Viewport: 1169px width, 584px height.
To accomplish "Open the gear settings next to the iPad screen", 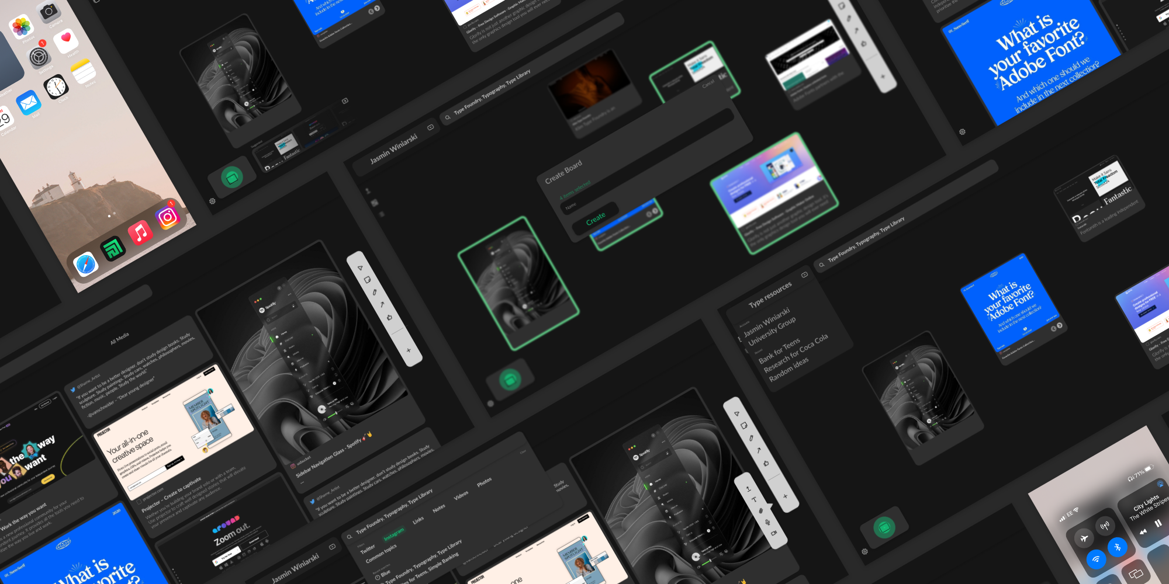I will coord(212,201).
